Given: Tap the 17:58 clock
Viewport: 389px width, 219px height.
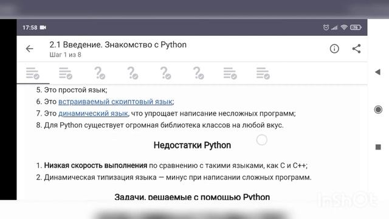Looking at the screenshot, I should point(30,27).
